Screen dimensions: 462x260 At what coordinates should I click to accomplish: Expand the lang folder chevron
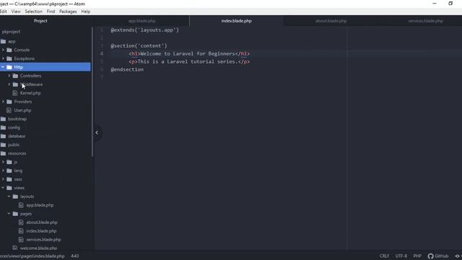[3, 170]
